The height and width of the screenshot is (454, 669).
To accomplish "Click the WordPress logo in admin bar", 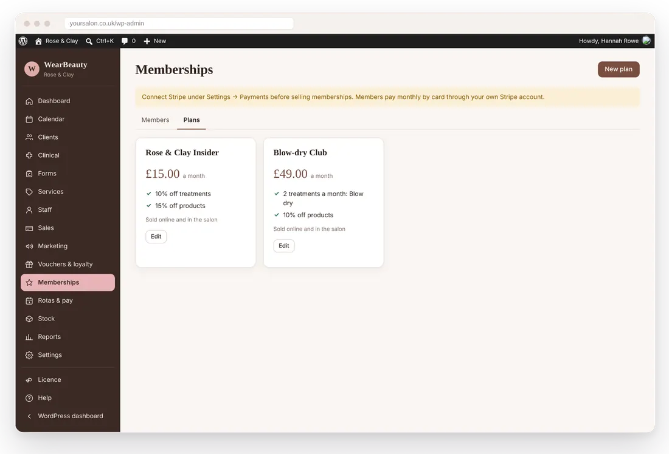I will (23, 41).
